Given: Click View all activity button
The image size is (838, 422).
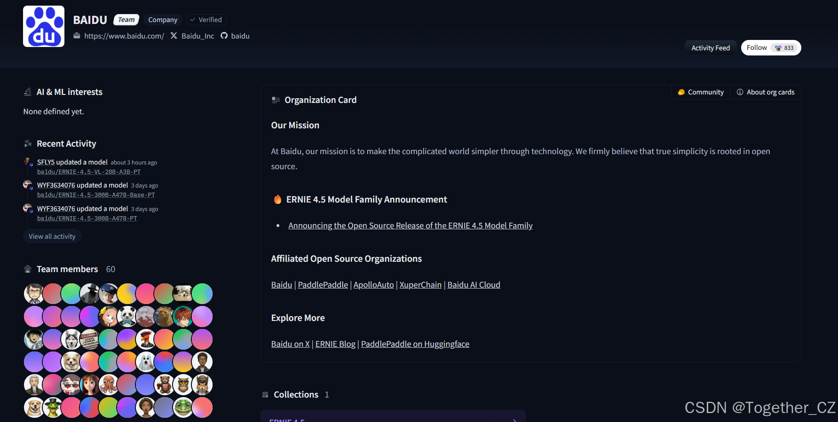Looking at the screenshot, I should click(x=52, y=236).
